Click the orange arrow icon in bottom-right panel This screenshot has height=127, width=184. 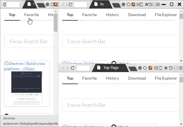[150, 68]
